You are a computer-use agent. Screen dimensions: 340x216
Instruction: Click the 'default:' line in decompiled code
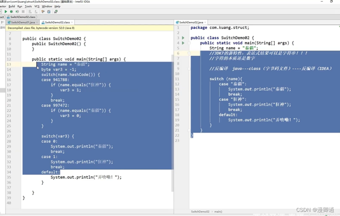[51, 172]
